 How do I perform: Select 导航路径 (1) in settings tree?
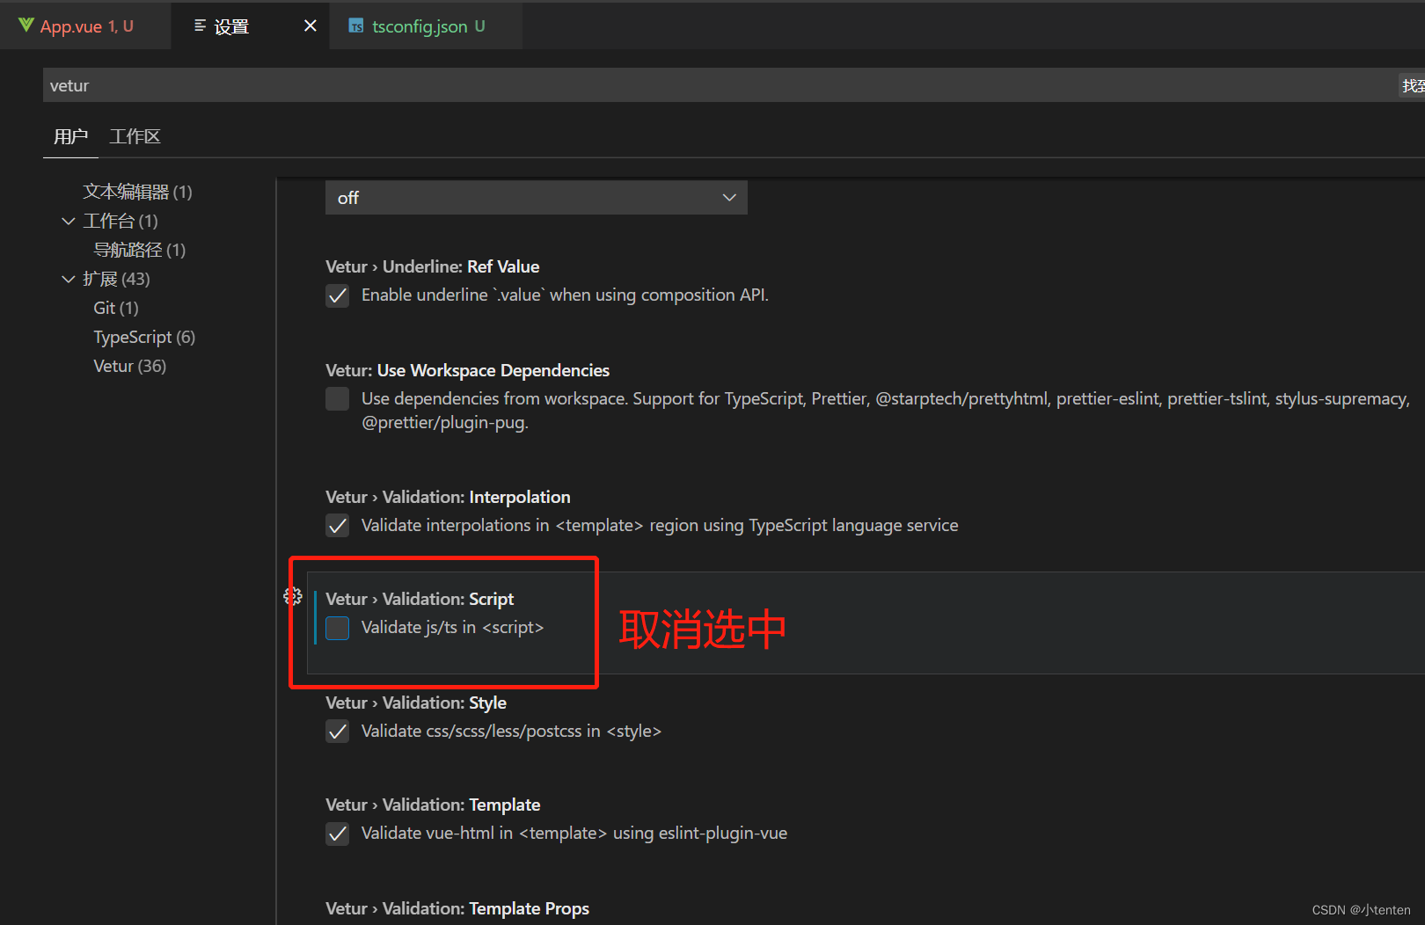click(139, 250)
